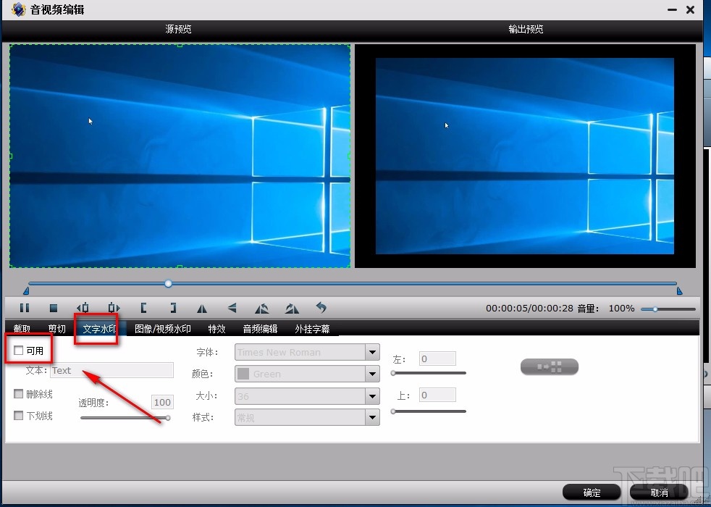Click the 文本 text input field
Screen dimensions: 711x507
point(112,371)
